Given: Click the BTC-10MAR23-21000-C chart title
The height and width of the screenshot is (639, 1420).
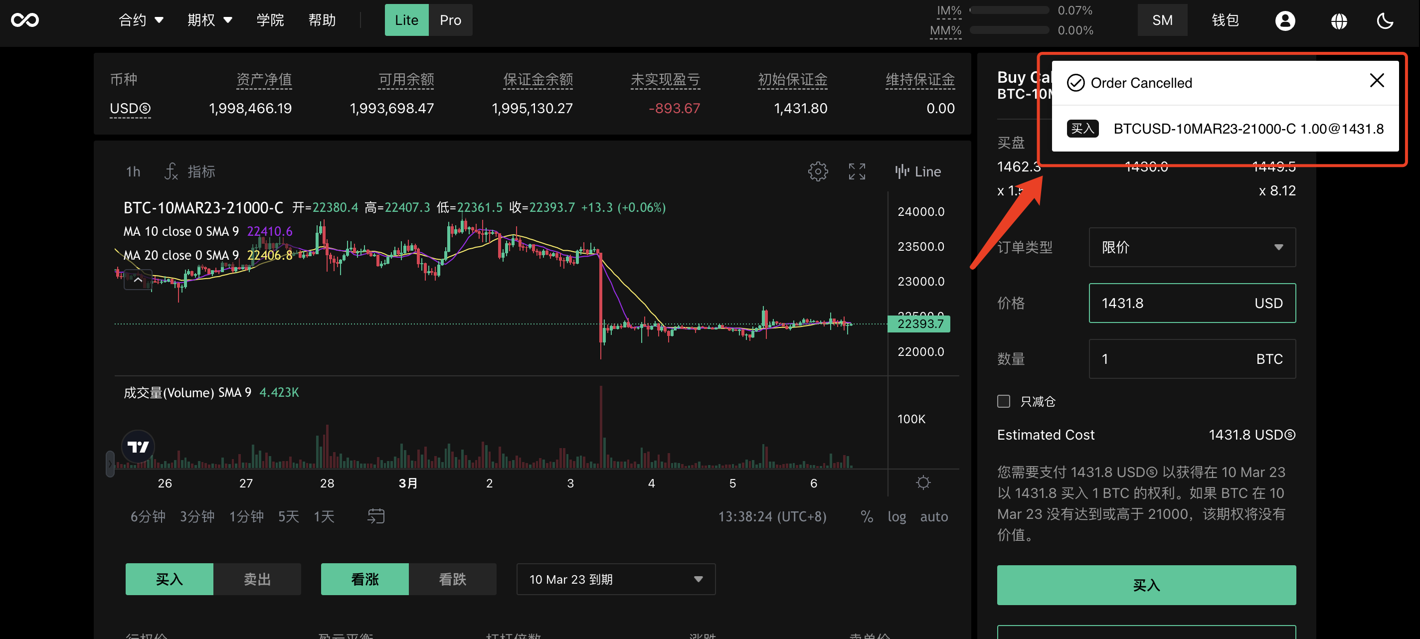Looking at the screenshot, I should 203,207.
